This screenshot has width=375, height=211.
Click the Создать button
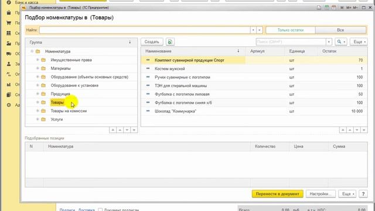(x=152, y=42)
